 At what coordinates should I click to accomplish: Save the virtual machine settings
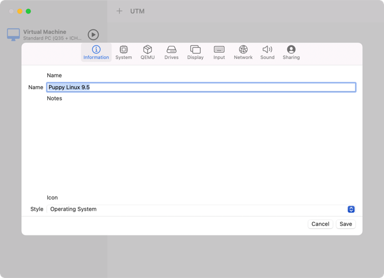point(346,224)
